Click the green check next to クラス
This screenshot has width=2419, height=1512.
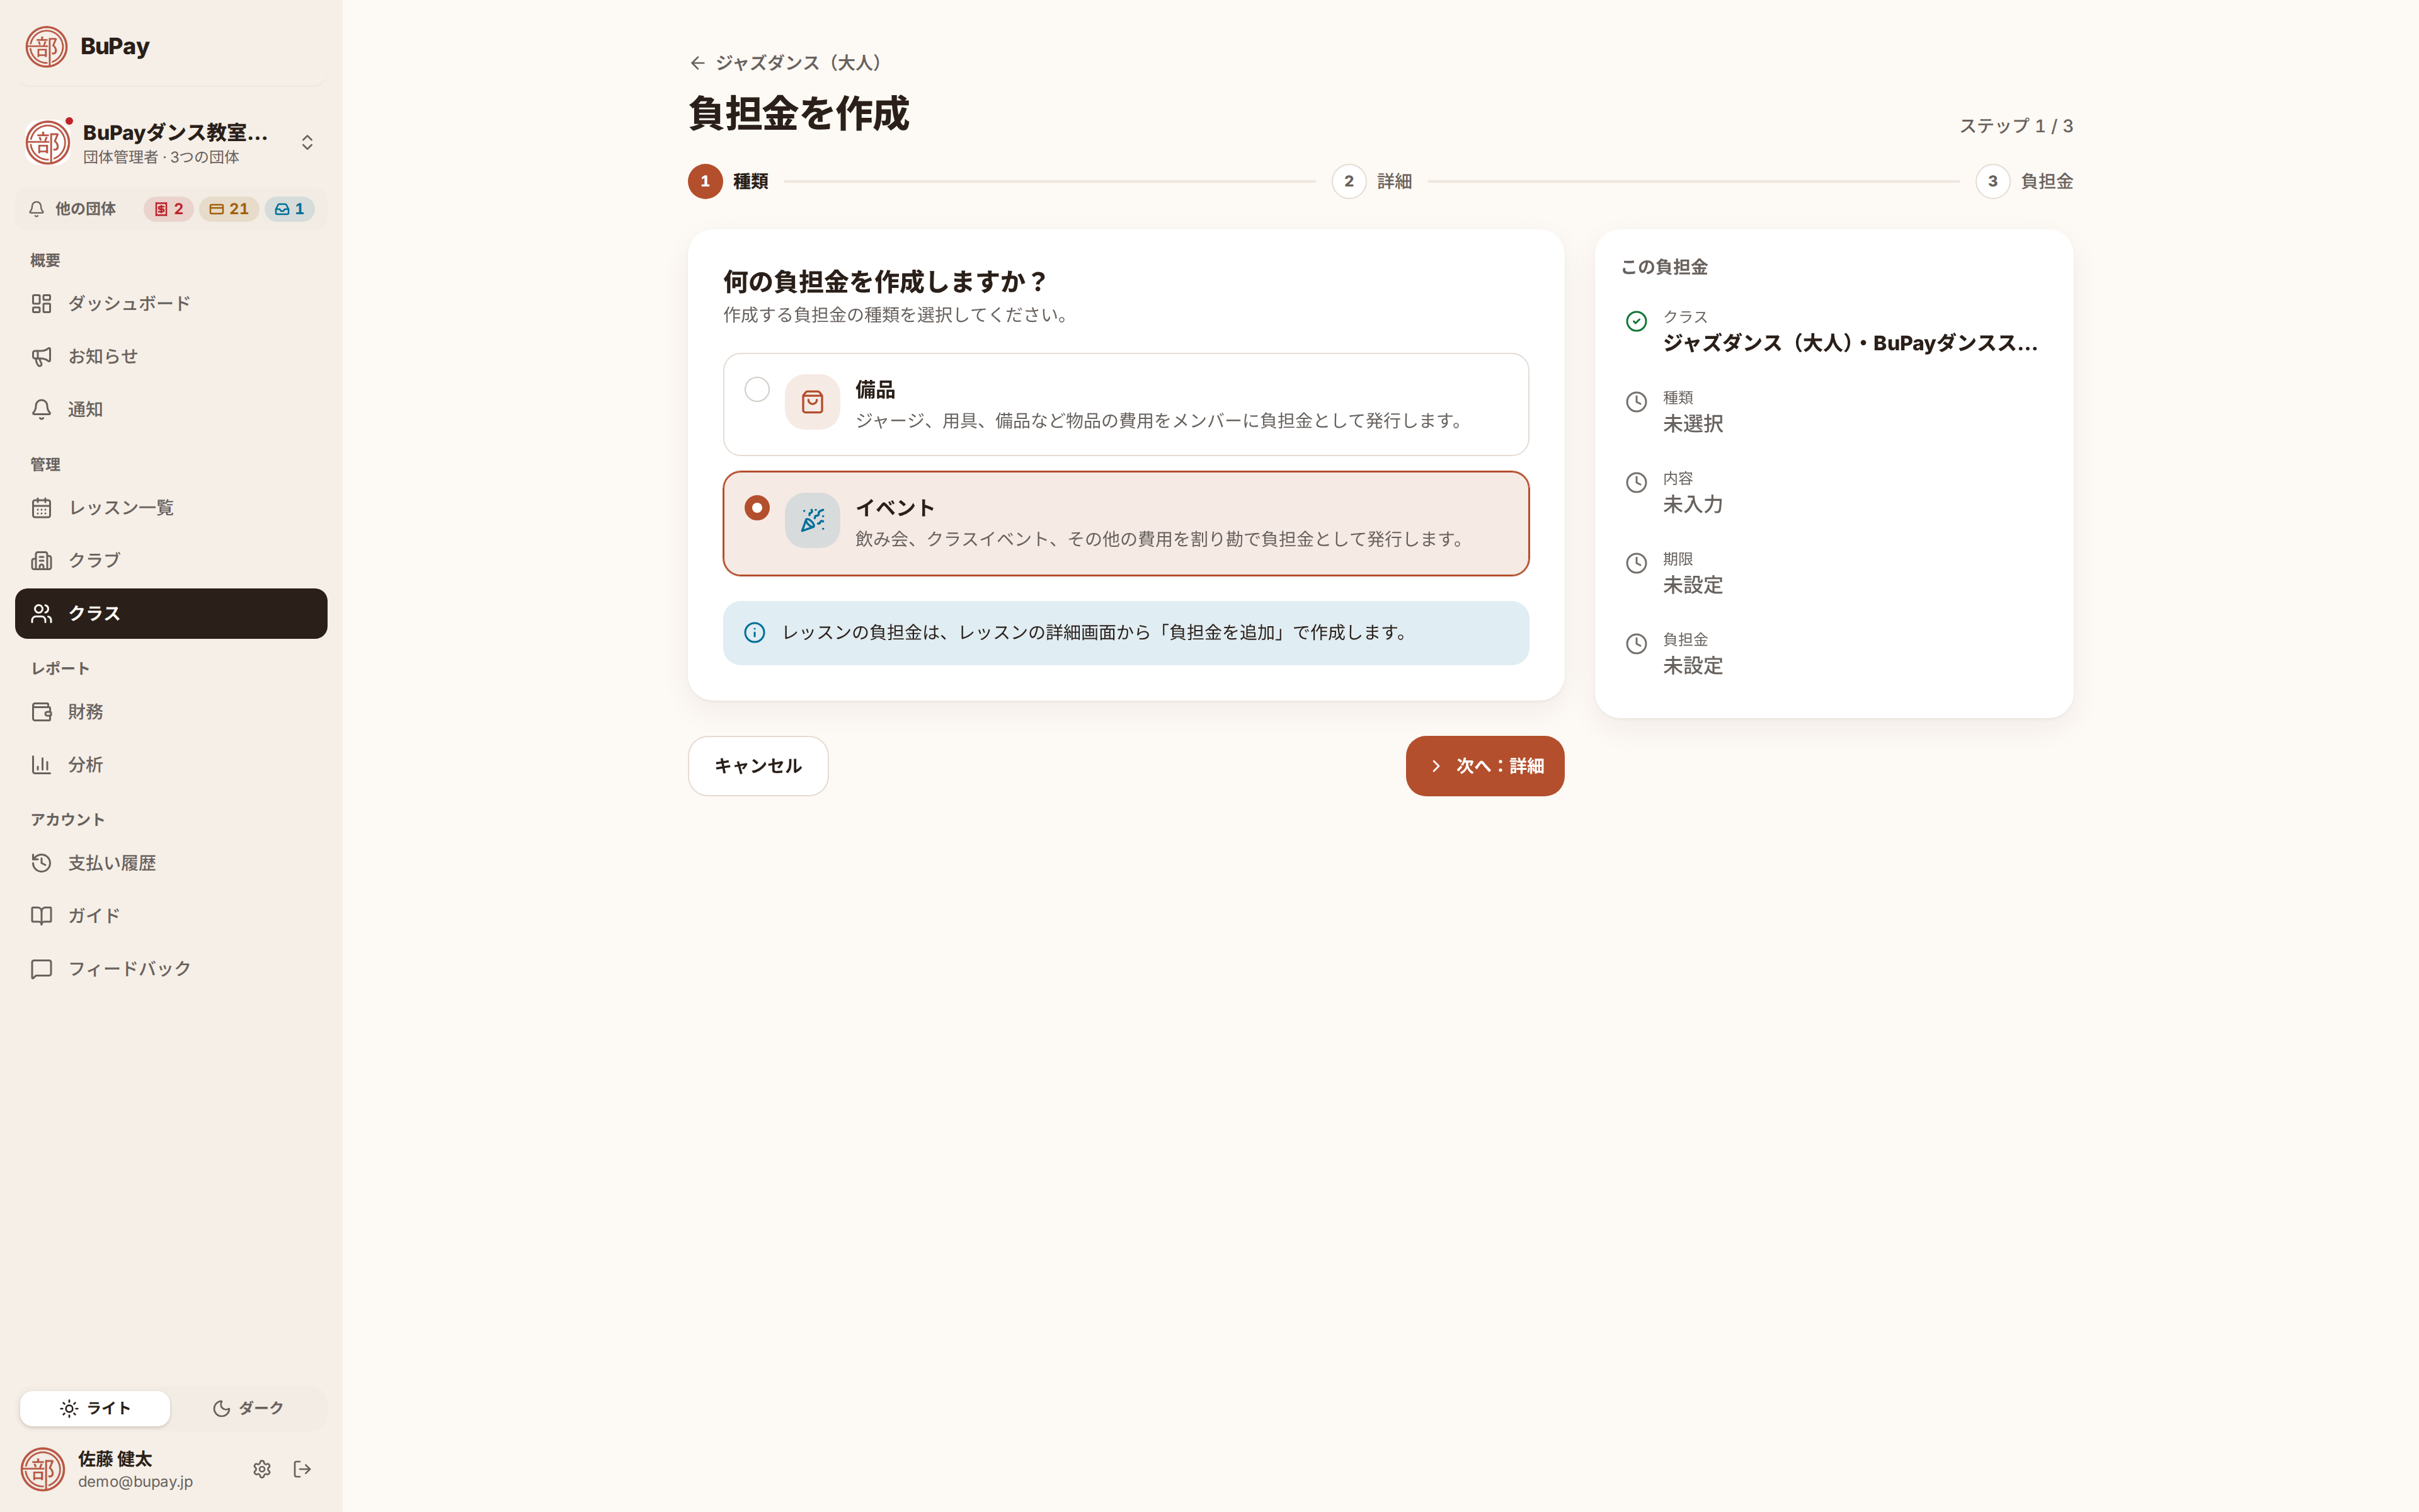click(1637, 321)
